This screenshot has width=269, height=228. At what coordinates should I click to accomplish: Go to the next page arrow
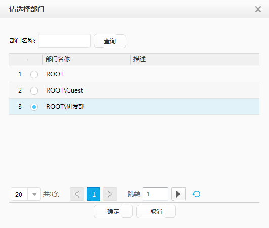[x=110, y=194]
